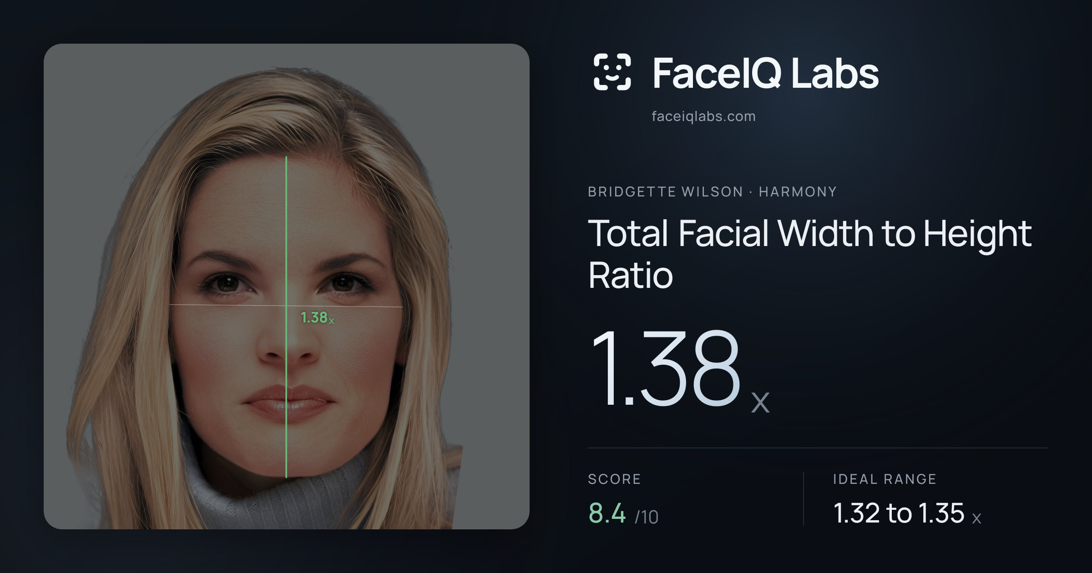Click the FaceIQ Labs face-scan logo icon

tap(612, 72)
